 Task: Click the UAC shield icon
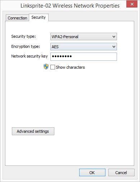tap(46, 67)
